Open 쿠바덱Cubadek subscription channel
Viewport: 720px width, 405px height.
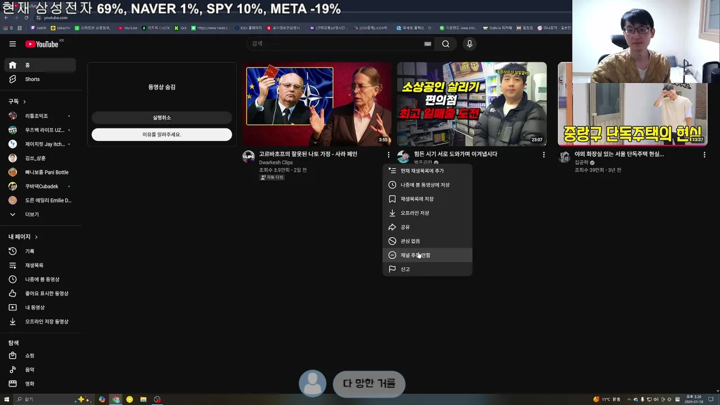(40, 186)
